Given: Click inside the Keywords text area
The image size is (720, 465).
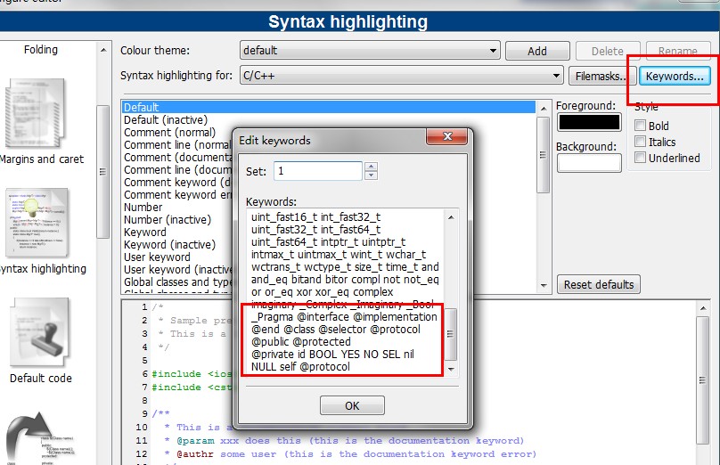Looking at the screenshot, I should tap(346, 292).
